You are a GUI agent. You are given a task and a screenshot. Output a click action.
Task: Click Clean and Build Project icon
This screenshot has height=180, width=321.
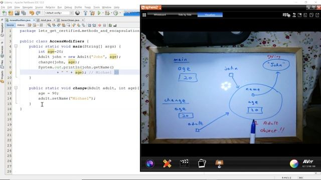pos(92,13)
